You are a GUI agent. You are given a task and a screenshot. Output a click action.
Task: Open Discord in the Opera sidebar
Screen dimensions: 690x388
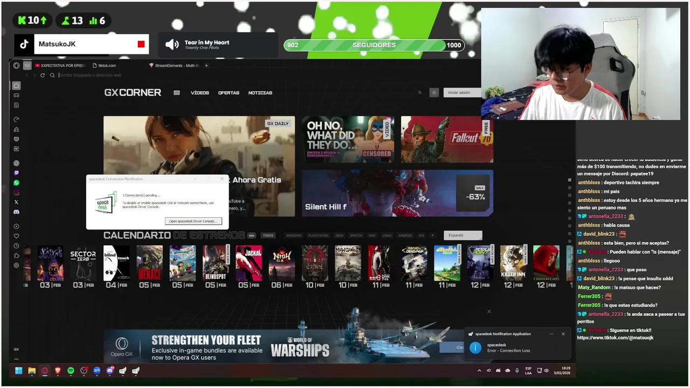[x=17, y=212]
